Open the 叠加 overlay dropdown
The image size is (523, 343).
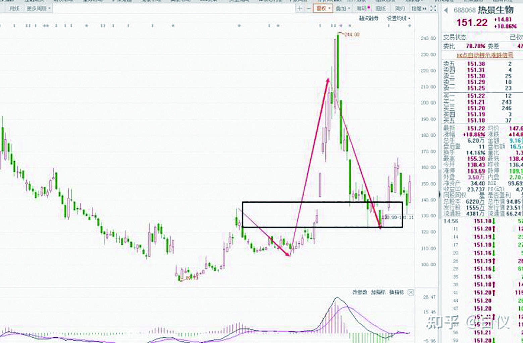tap(343, 8)
